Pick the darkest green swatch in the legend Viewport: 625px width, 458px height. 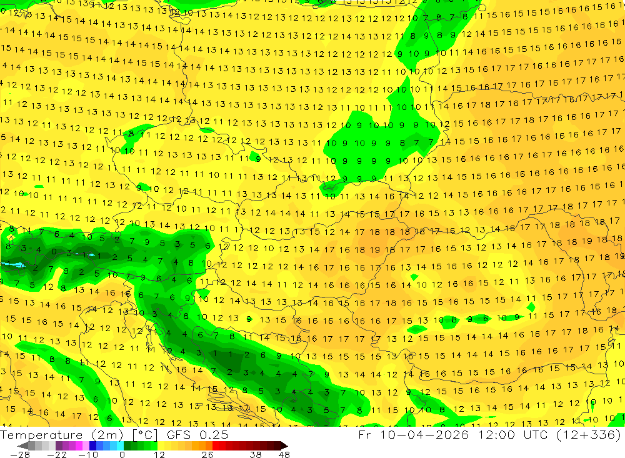point(127,446)
